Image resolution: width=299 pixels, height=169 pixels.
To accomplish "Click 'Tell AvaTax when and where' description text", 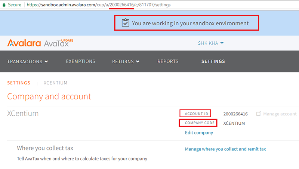I will point(82,159).
